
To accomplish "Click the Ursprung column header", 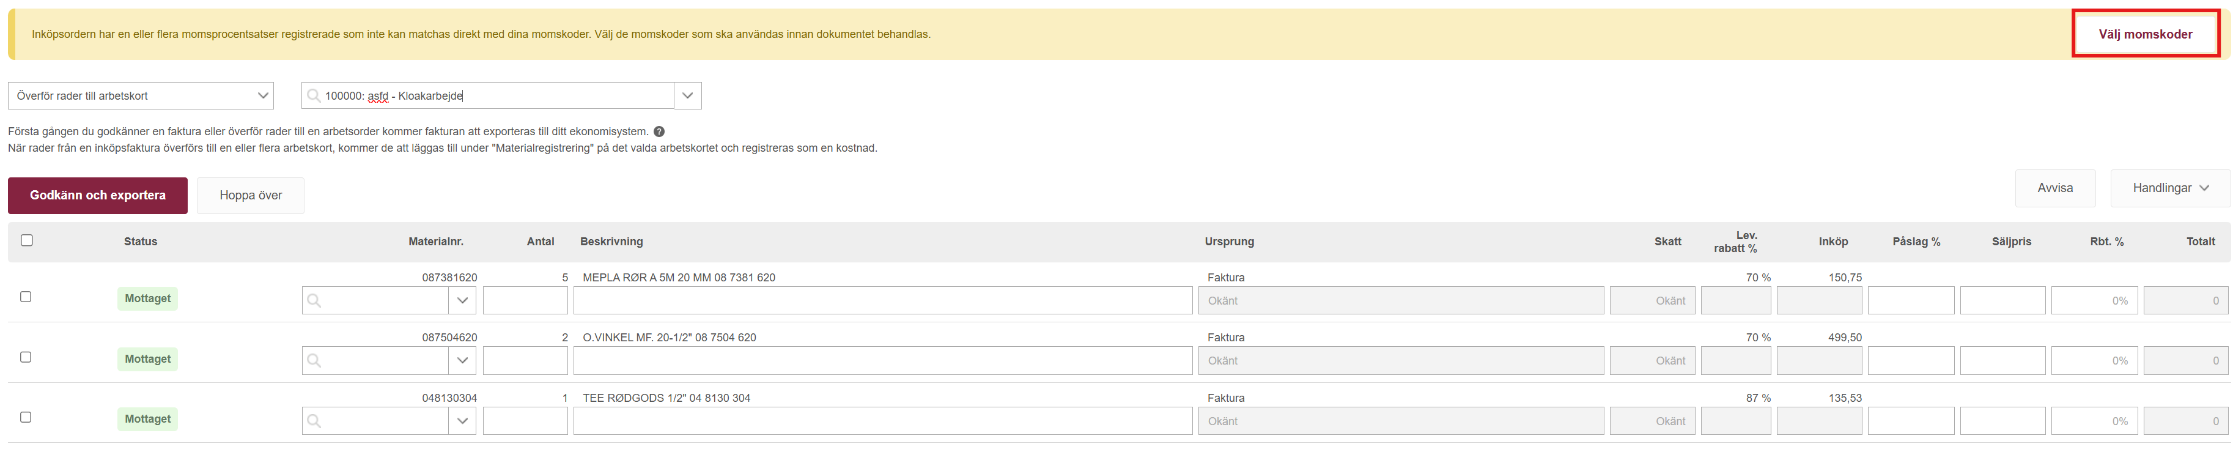I will [x=1229, y=241].
